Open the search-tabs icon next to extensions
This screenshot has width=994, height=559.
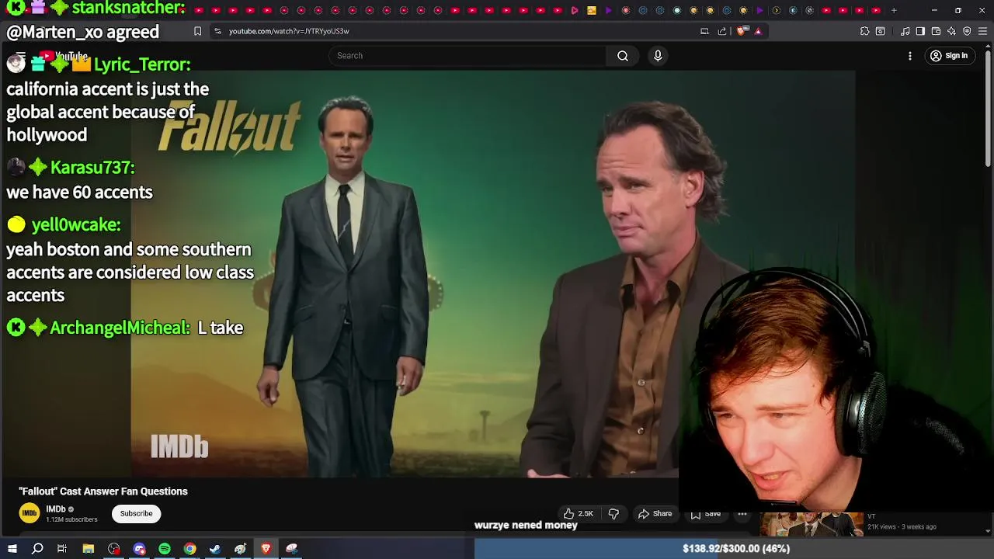click(x=880, y=31)
